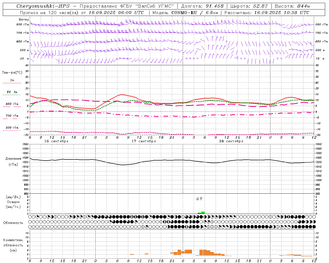The image size is (329, 263).
Task: Click the 0.7 precipitation amount value
Action: point(199,199)
